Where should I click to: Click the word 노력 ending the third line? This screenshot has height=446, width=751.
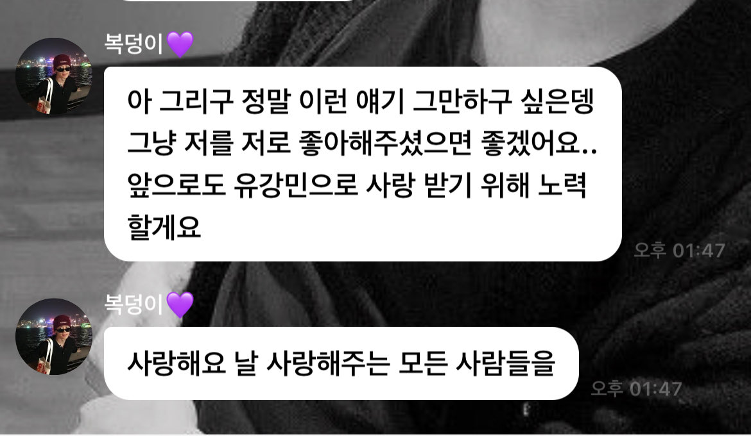click(562, 185)
